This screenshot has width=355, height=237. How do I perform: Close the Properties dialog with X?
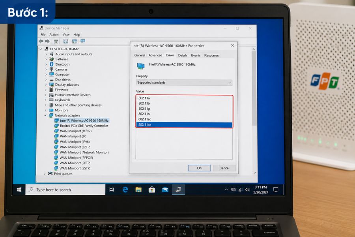pyautogui.click(x=232, y=45)
